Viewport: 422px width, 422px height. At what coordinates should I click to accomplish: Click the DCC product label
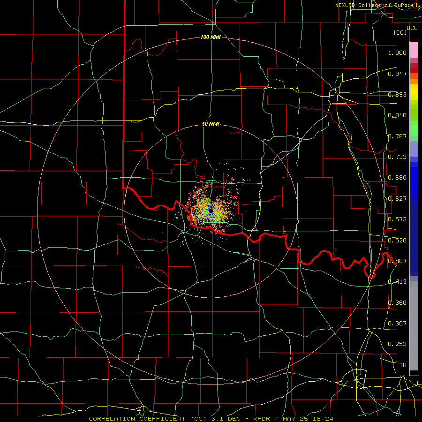pos(412,28)
